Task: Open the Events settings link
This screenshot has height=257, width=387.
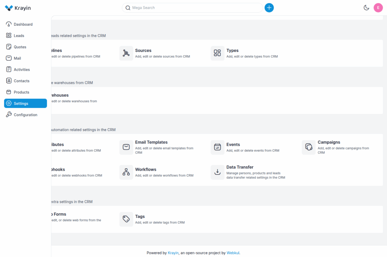Action: (x=233, y=145)
